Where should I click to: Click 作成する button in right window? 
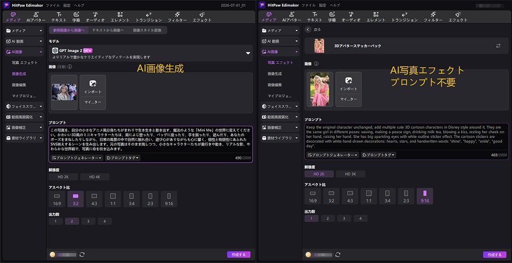pos(494,254)
